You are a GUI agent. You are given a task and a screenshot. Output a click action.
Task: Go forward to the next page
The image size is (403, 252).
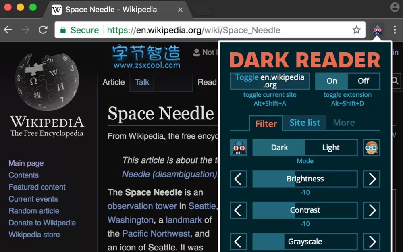point(25,30)
